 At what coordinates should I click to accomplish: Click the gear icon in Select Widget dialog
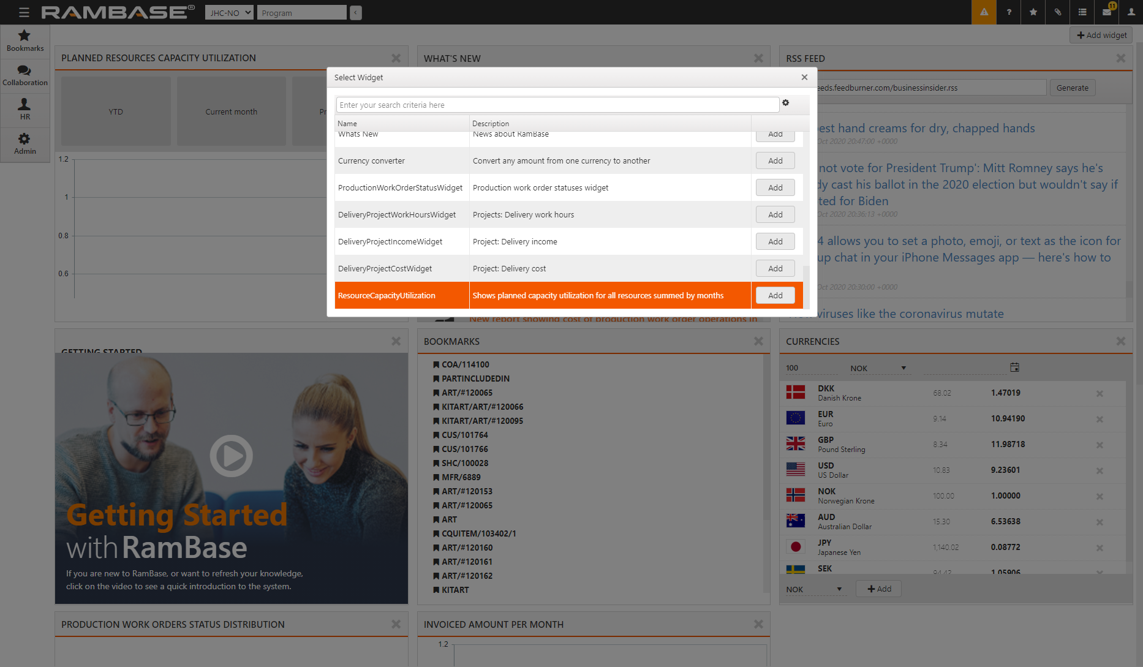tap(786, 104)
